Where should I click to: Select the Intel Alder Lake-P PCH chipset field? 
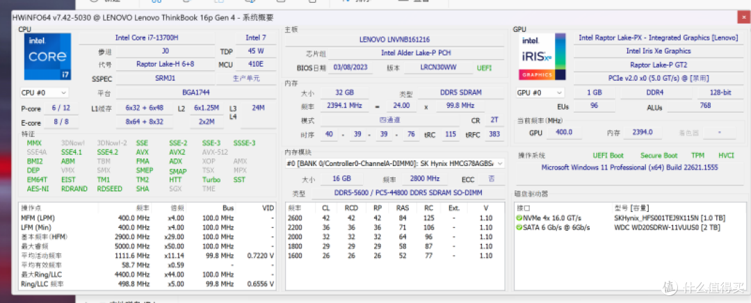pos(416,53)
